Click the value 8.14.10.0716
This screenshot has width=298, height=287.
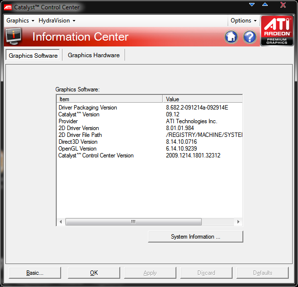181,142
